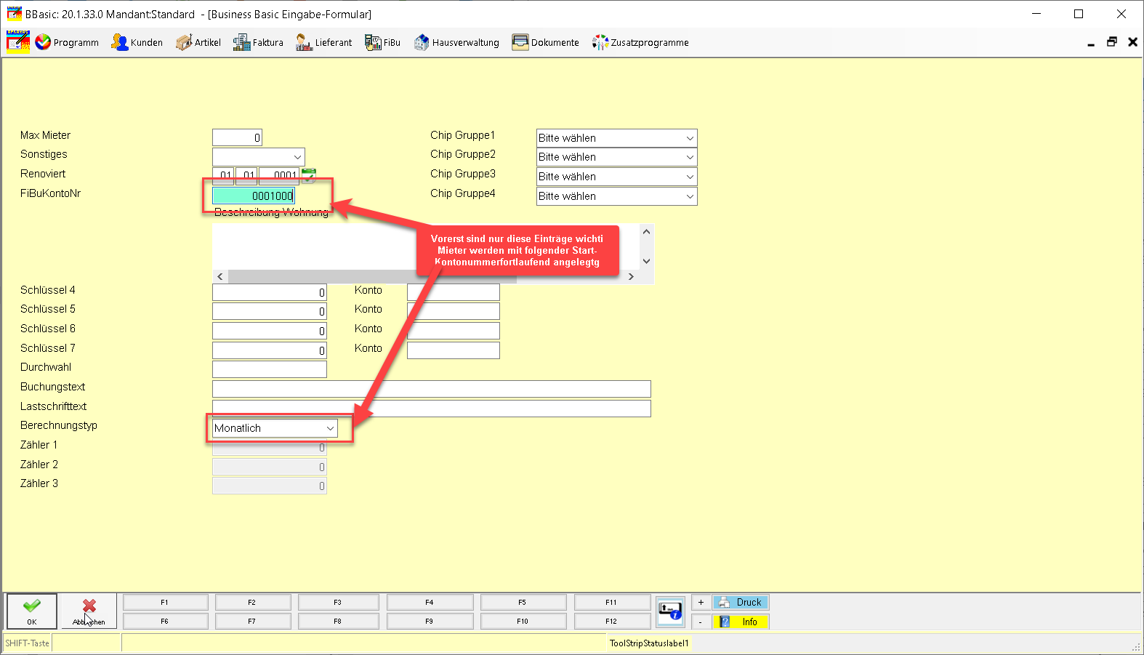Image resolution: width=1144 pixels, height=655 pixels.
Task: Expand the Chip Gruppe2 dropdown
Action: tap(690, 157)
